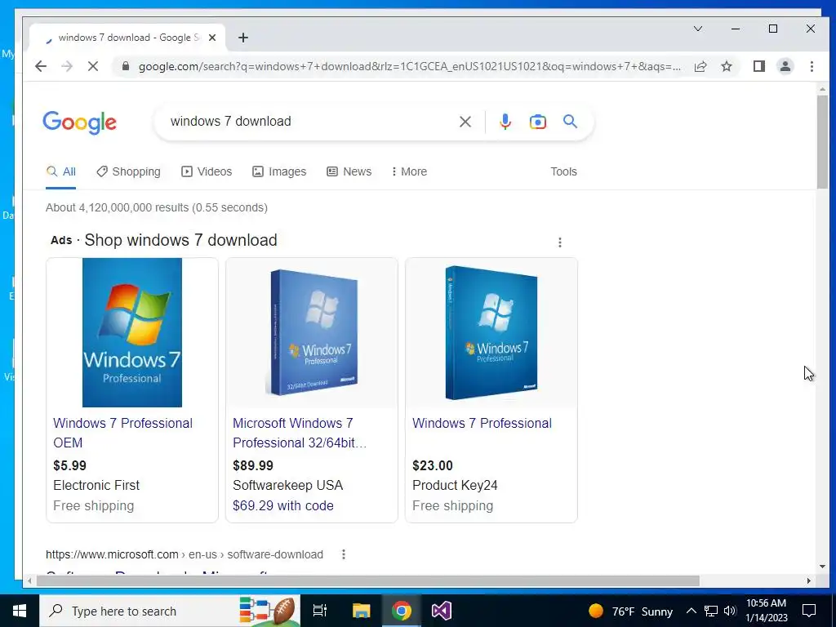
Task: Switch to Shopping results tab
Action: click(128, 171)
